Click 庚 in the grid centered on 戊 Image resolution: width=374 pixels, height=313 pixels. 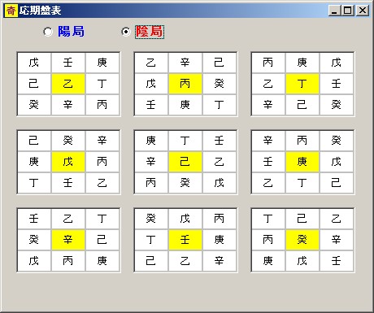tap(34, 162)
